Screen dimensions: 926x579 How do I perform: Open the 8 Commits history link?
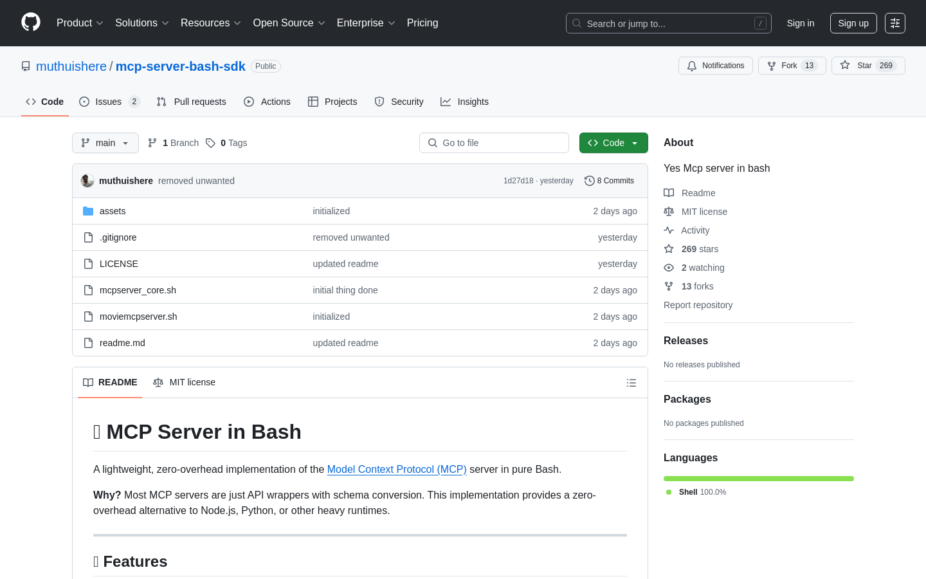pyautogui.click(x=609, y=181)
